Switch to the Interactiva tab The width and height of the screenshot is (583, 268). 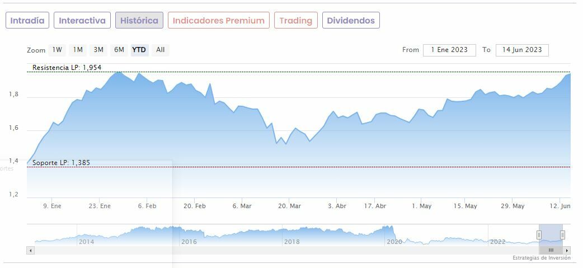(82, 21)
